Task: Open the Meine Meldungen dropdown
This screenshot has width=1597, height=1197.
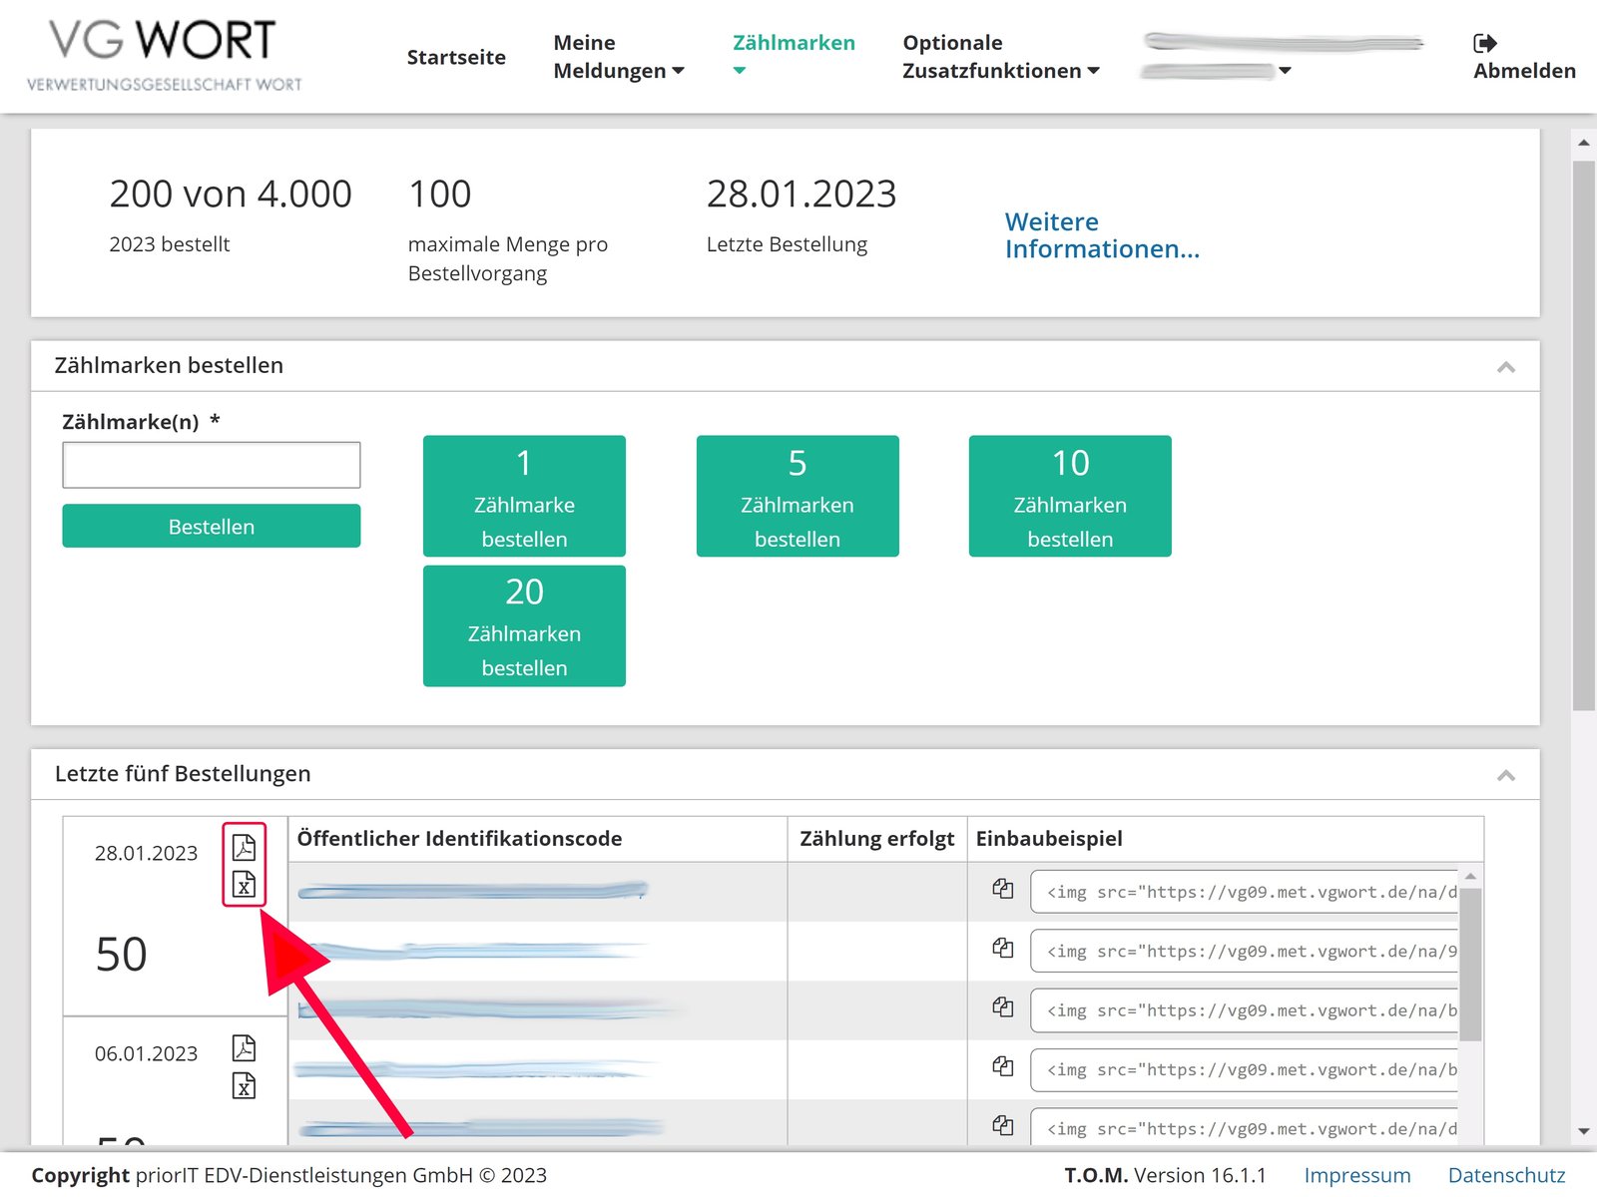Action: tap(618, 57)
